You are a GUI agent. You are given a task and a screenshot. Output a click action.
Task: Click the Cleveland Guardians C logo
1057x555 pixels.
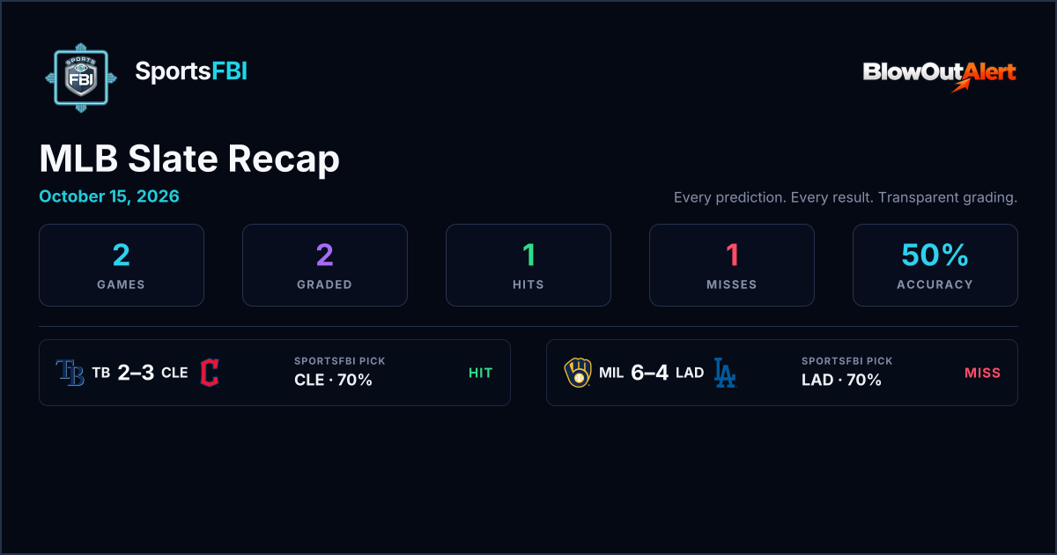tap(210, 373)
